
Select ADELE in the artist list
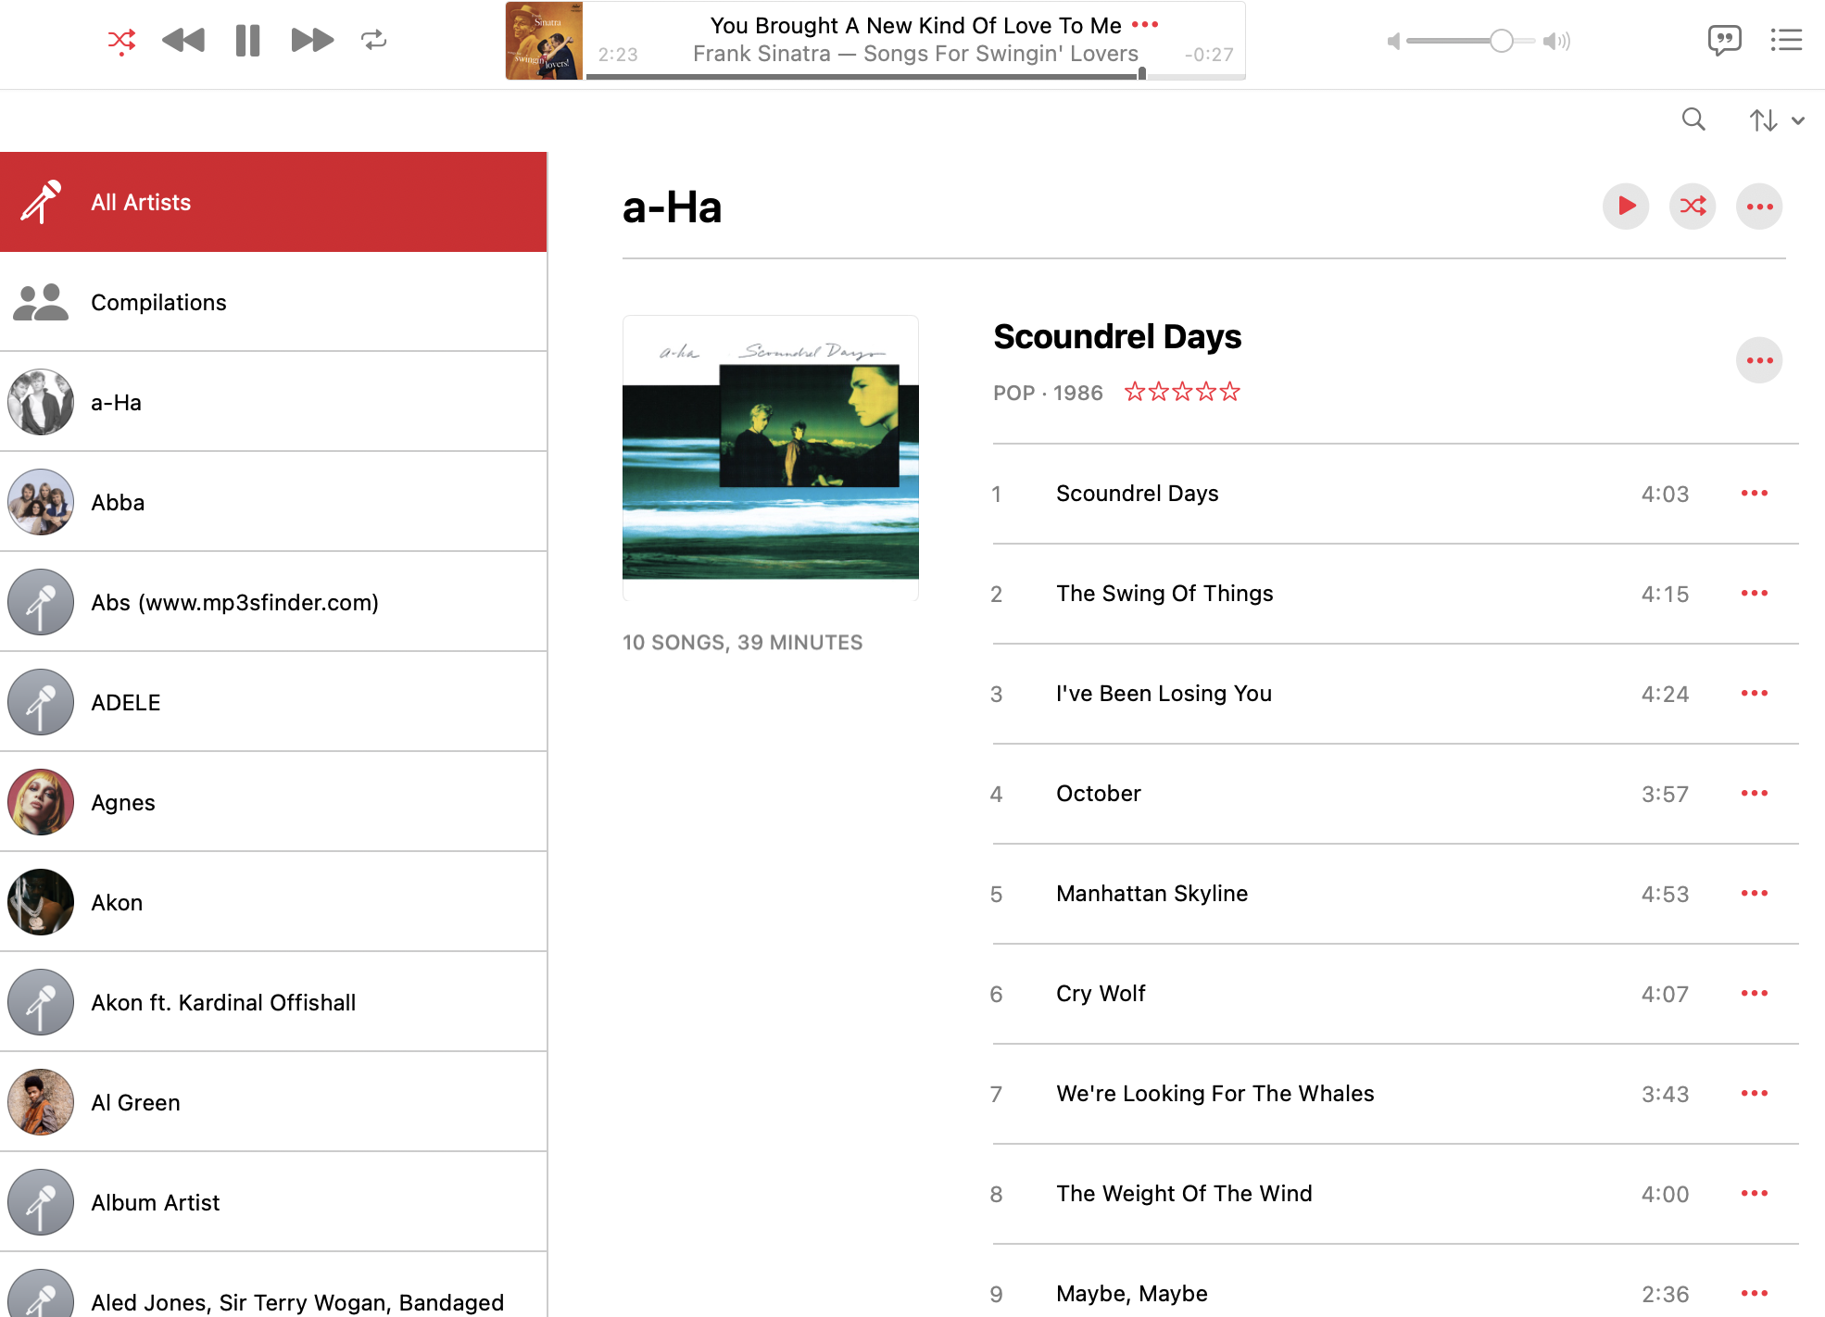click(273, 702)
